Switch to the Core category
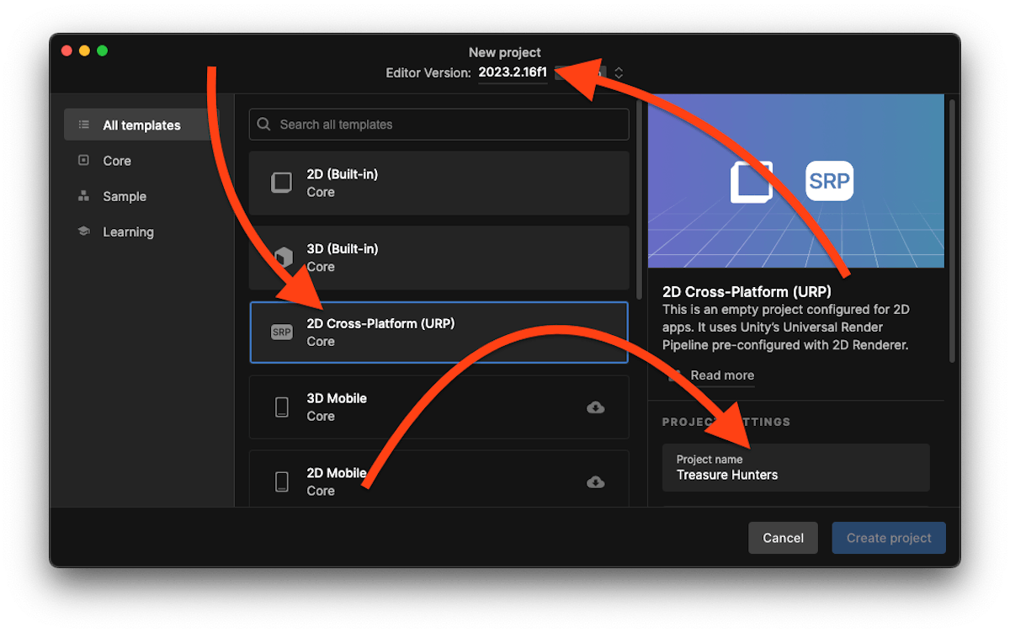1010x633 pixels. 116,161
